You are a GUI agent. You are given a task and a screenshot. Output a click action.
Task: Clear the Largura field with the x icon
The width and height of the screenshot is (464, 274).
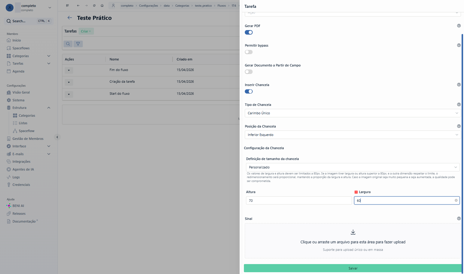[x=456, y=200]
